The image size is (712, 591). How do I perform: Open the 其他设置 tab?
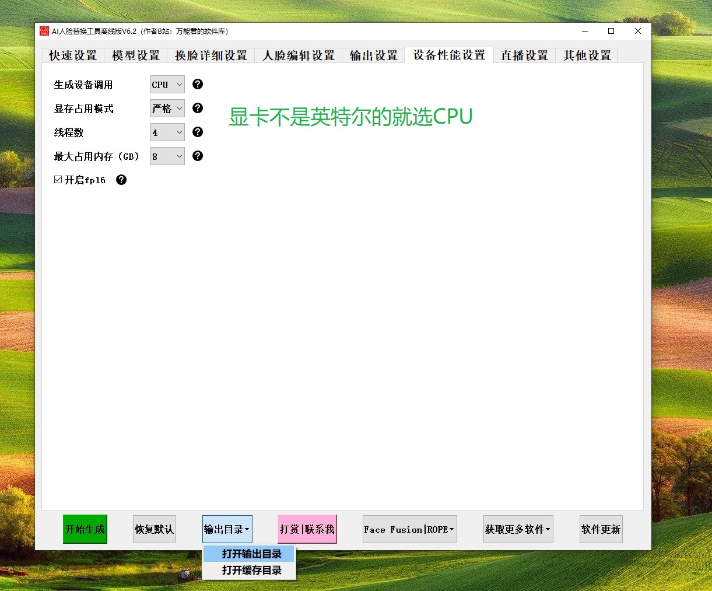click(x=587, y=55)
